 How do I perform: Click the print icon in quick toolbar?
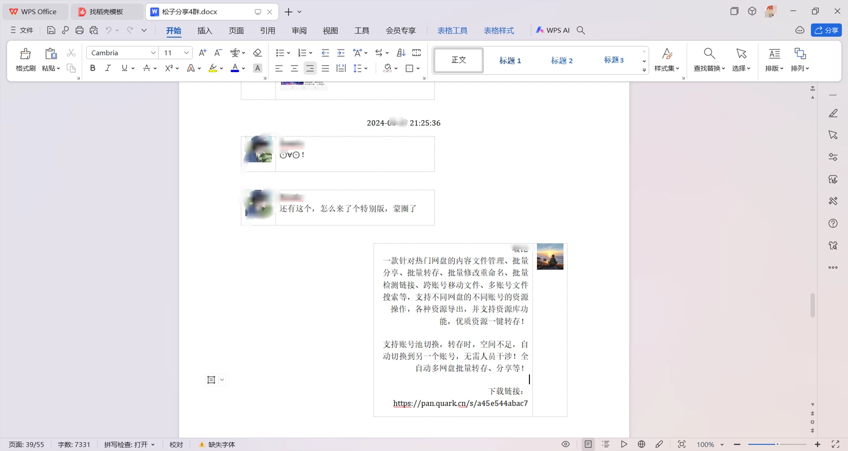pos(79,31)
